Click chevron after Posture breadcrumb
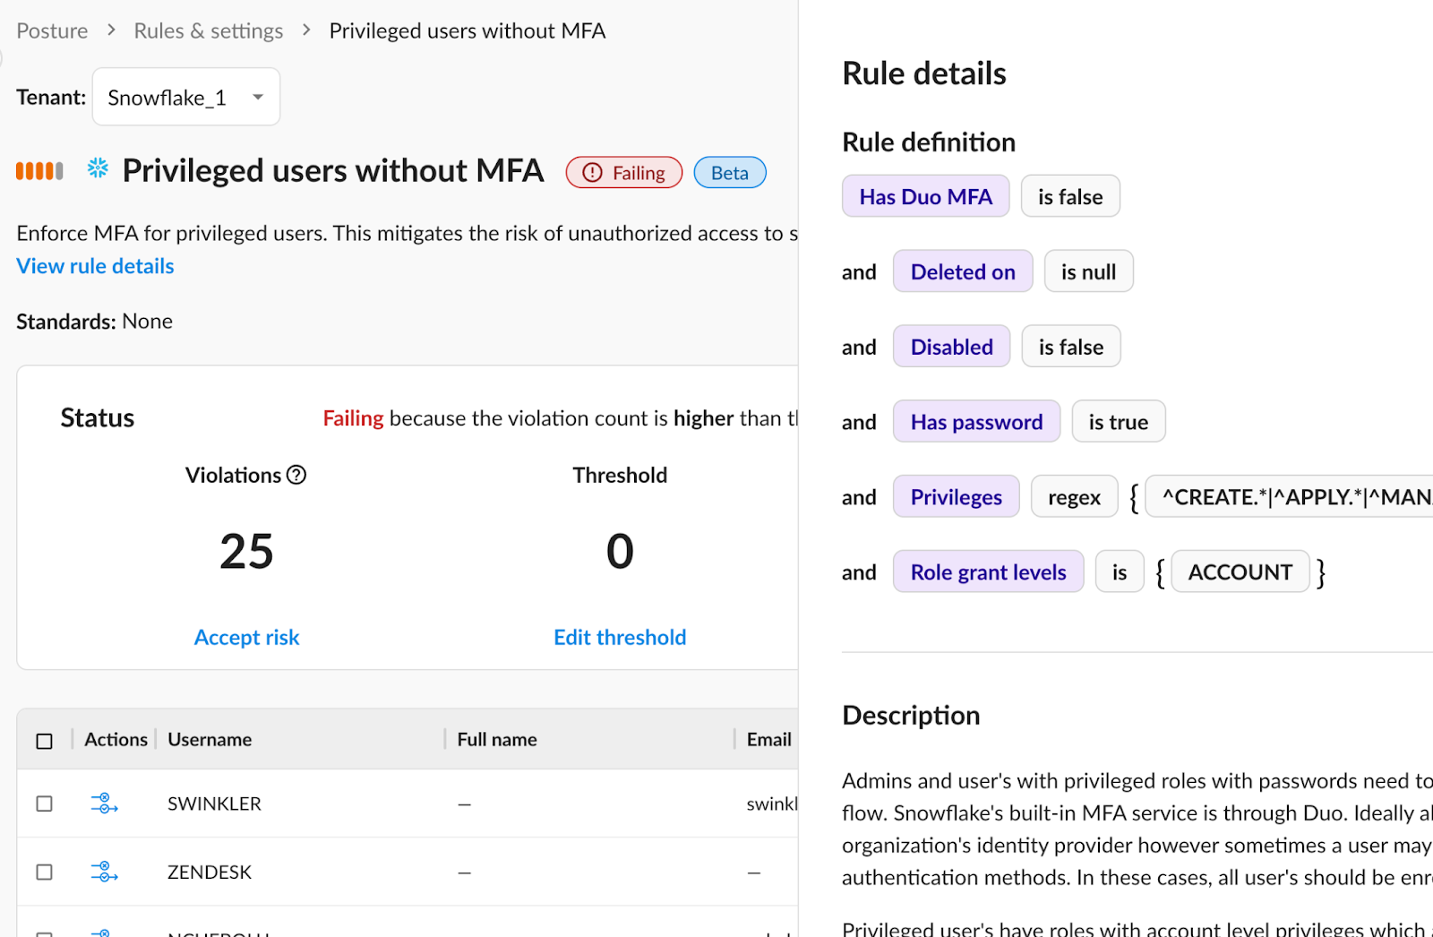The width and height of the screenshot is (1433, 937). point(111,30)
